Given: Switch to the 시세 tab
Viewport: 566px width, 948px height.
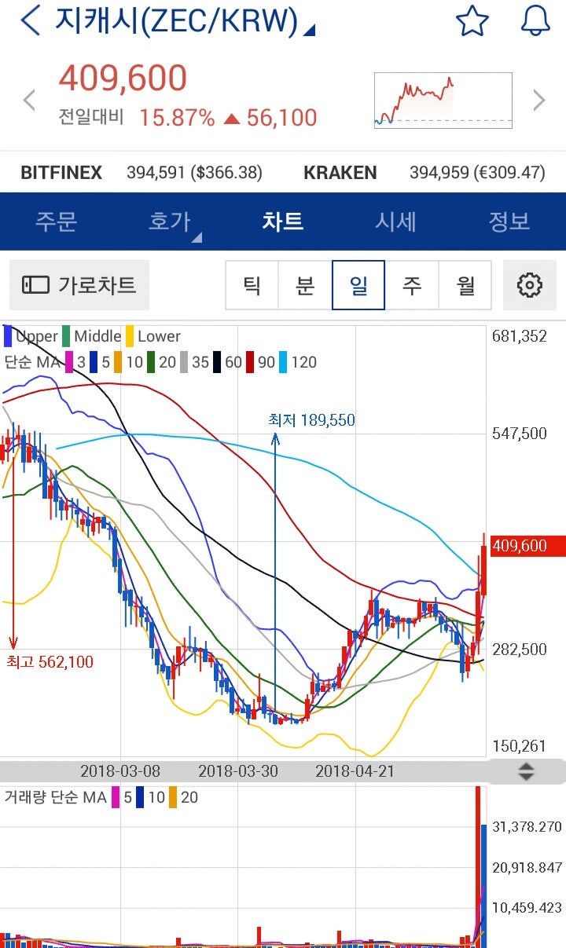Looking at the screenshot, I should coord(396,221).
